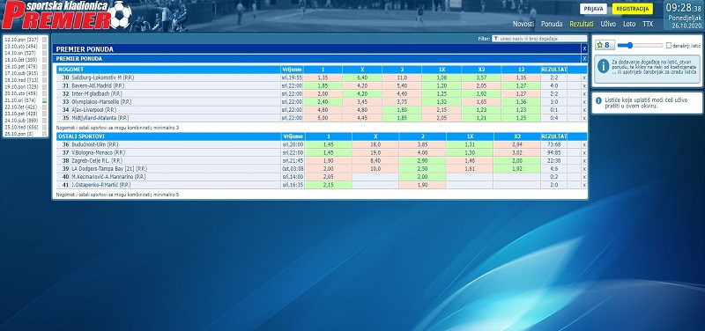Check the box next to 12.10.pon (317)

point(45,40)
